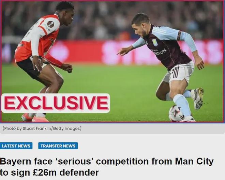
Task: Open the LATEST NEWS category tag
Action: 16,146
